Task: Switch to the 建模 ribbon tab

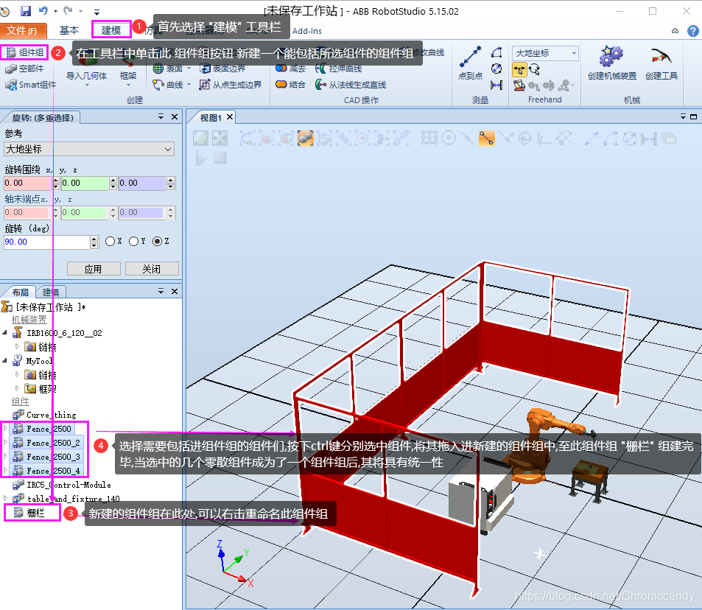Action: coord(111,30)
